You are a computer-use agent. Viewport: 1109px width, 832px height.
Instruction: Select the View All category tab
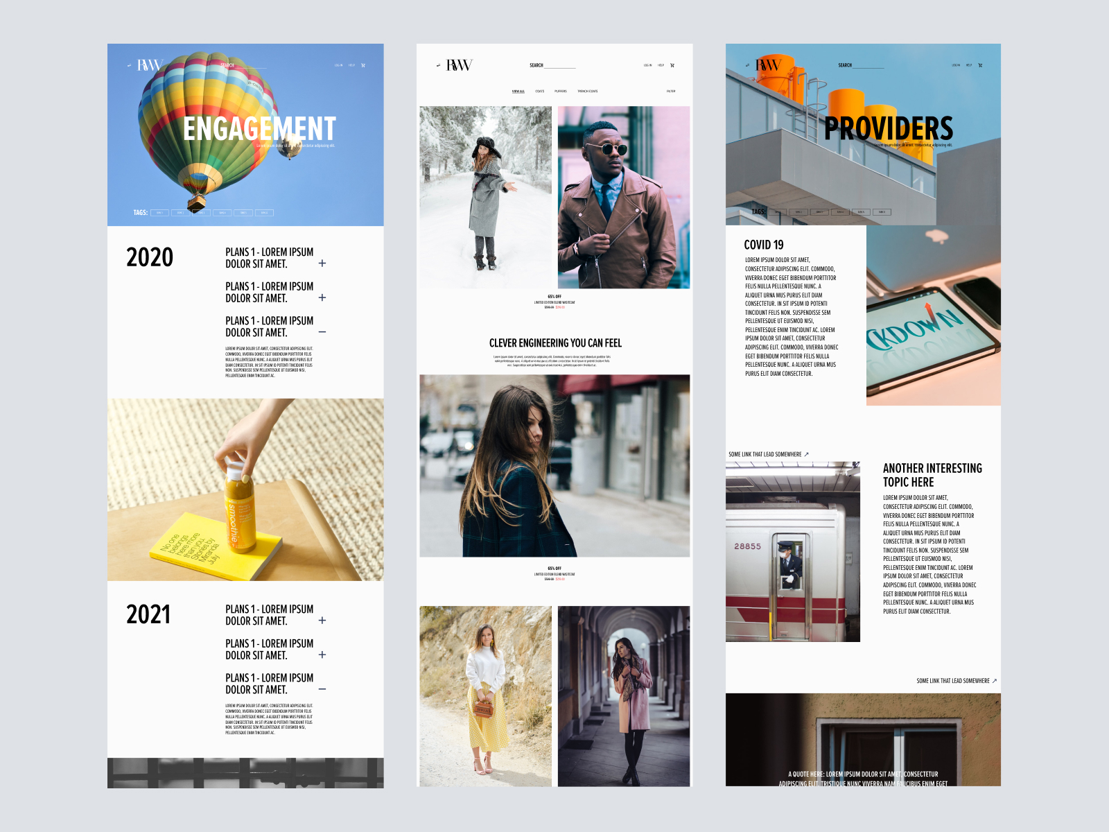[x=518, y=92]
